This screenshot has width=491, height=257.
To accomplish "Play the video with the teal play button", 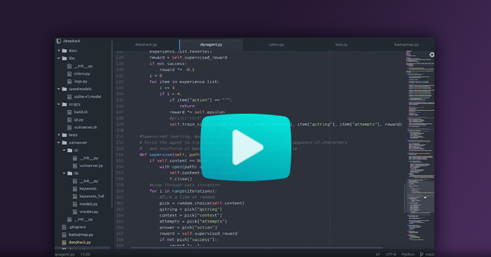I will click(x=246, y=147).
